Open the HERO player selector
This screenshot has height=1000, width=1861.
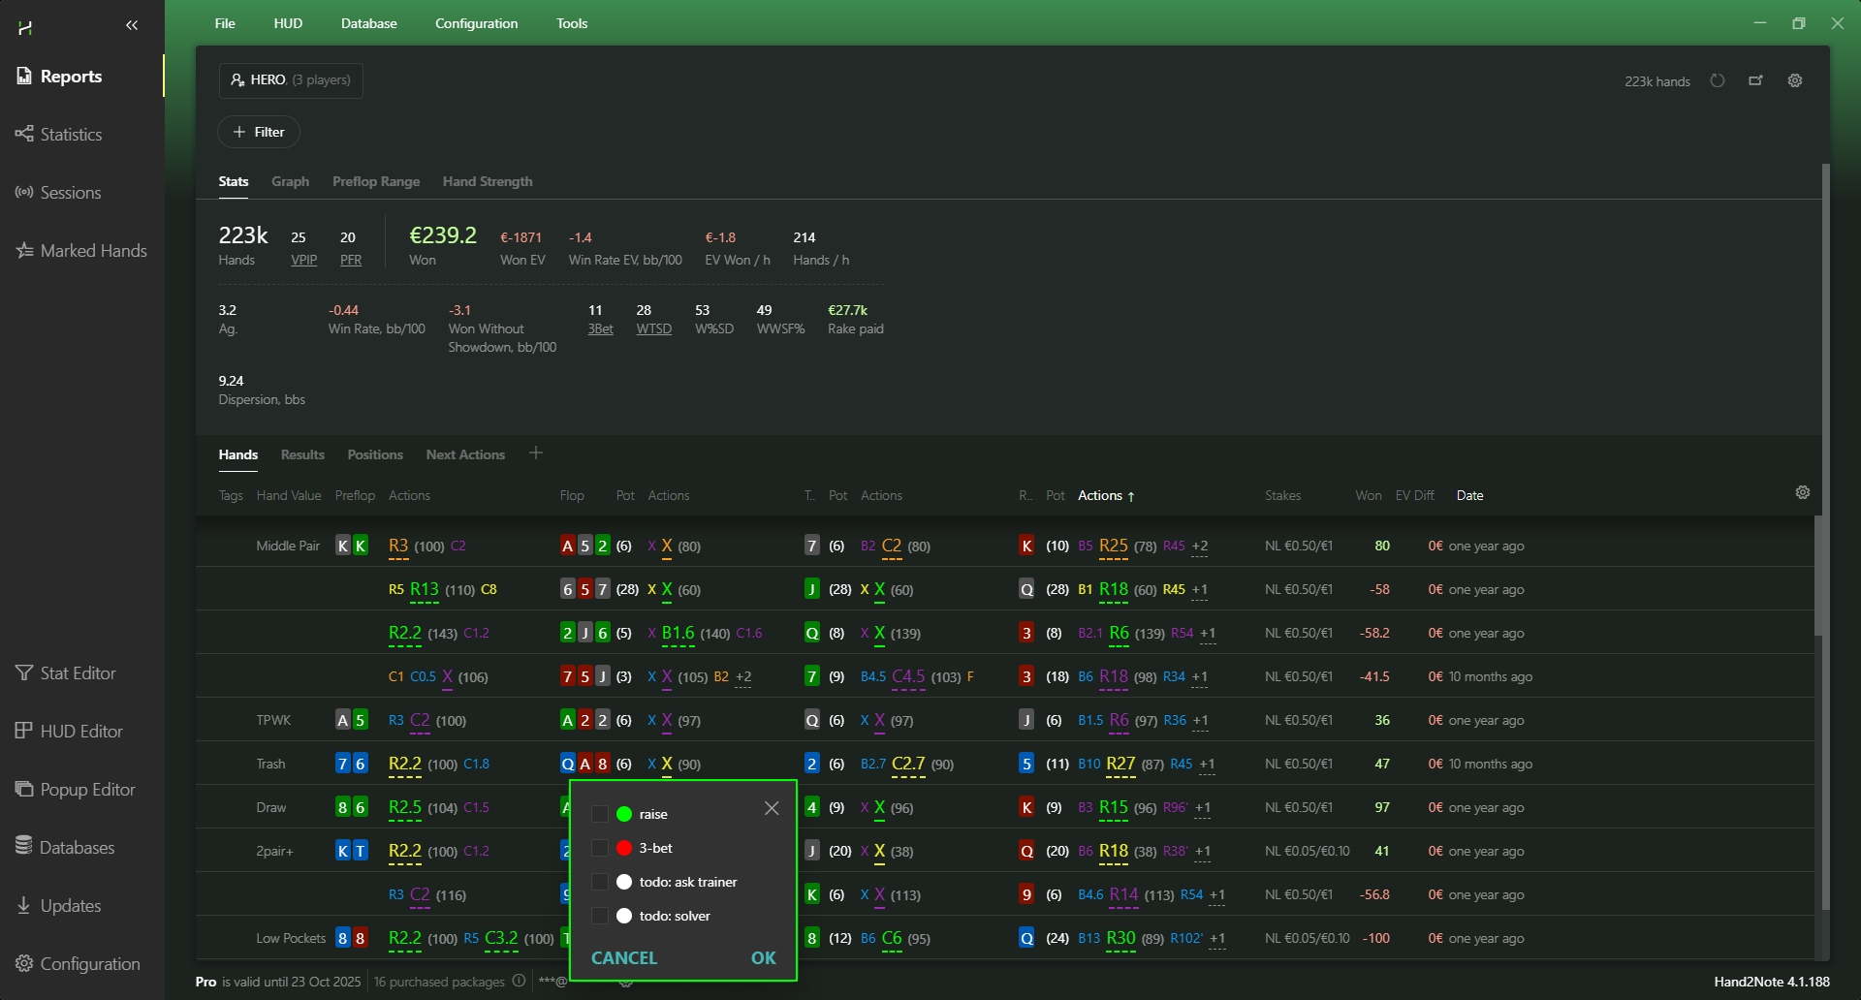coord(291,80)
